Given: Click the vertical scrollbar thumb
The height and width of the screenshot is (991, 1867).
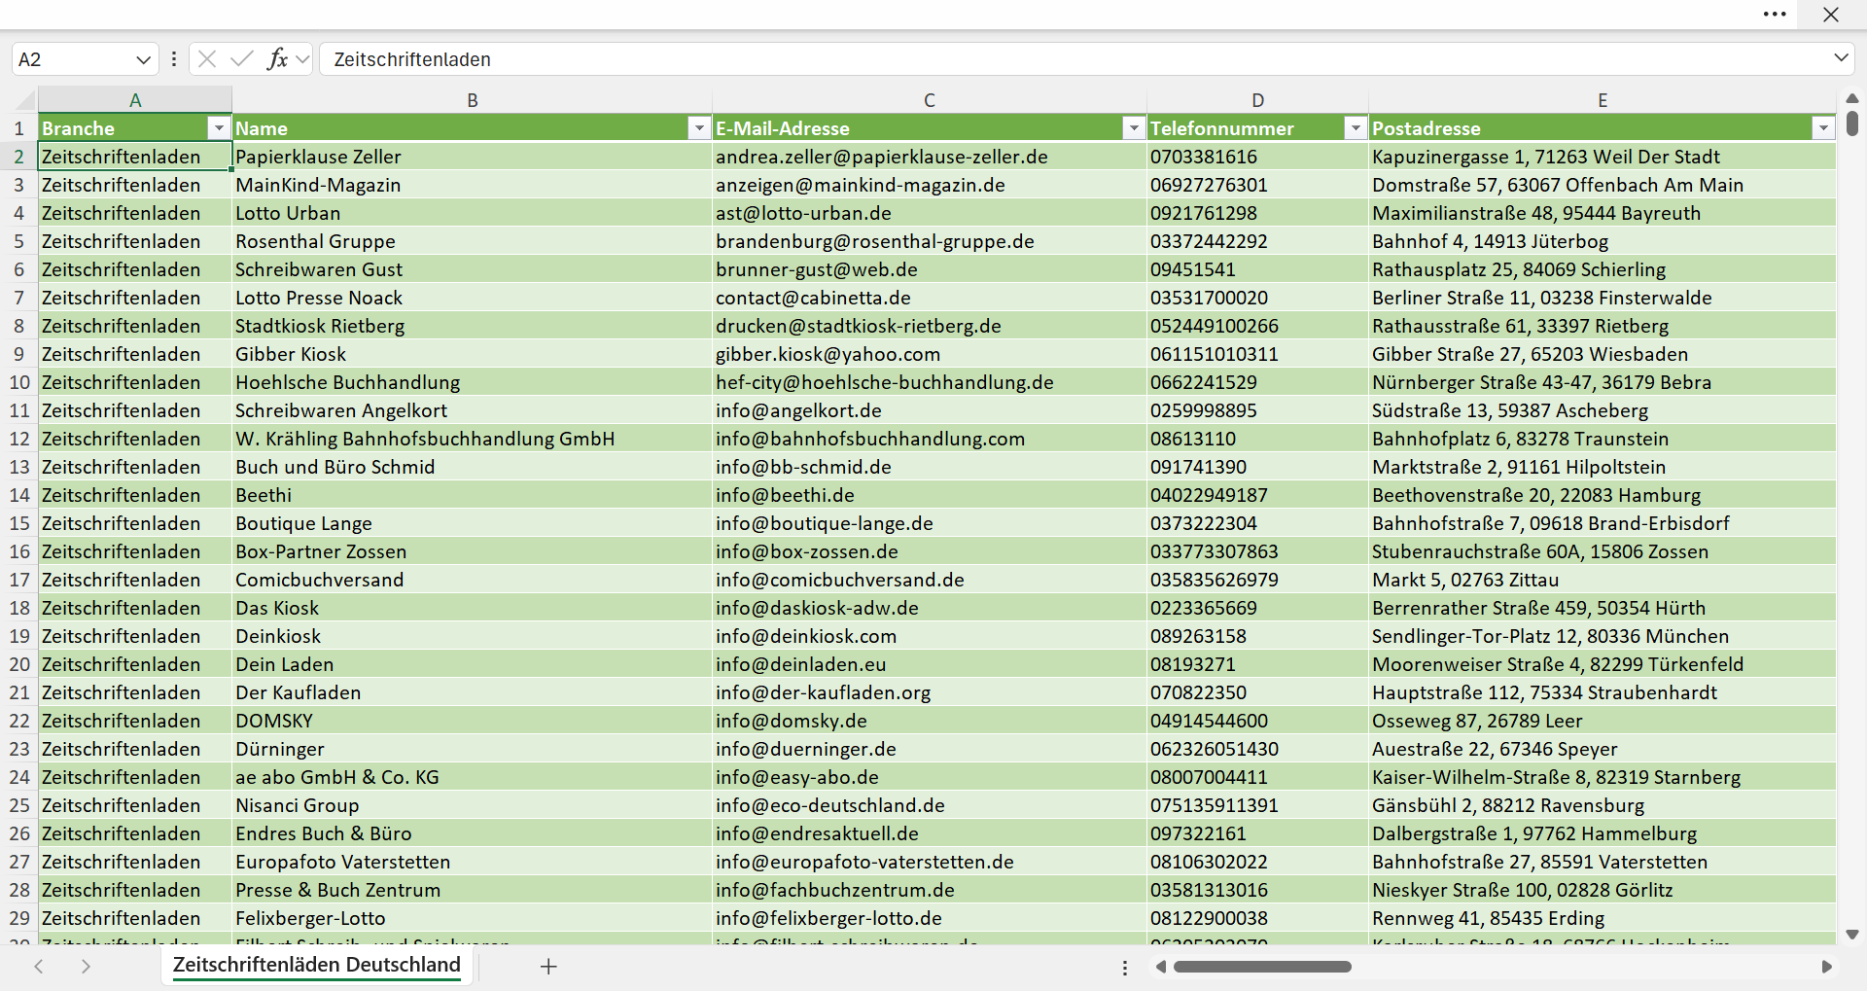Looking at the screenshot, I should point(1852,124).
